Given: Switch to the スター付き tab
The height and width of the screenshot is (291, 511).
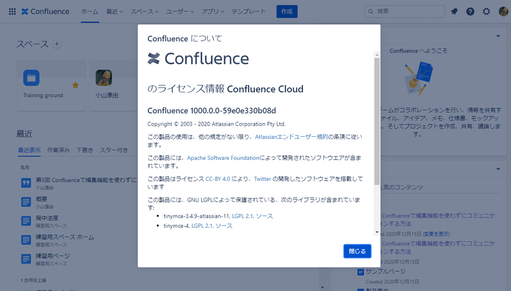Looking at the screenshot, I should click(x=114, y=150).
